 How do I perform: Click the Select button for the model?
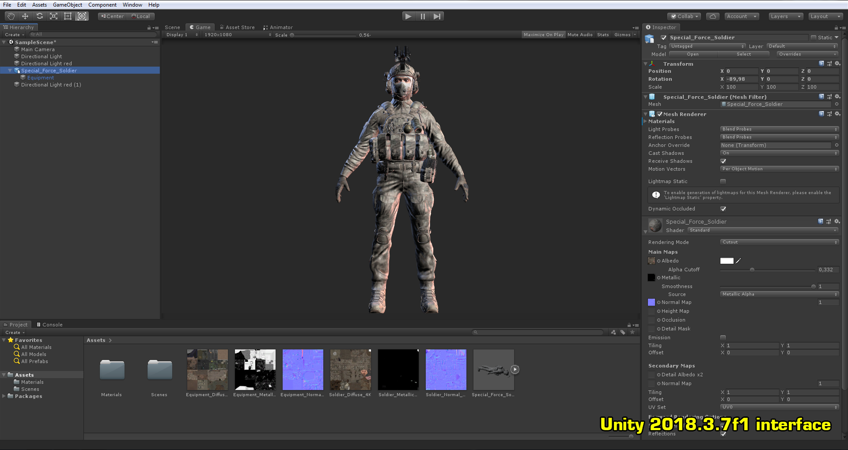pyautogui.click(x=744, y=54)
